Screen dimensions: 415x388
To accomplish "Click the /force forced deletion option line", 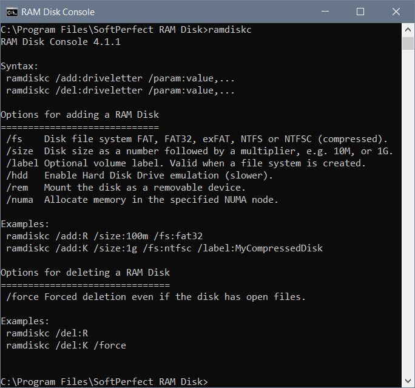I will coord(156,297).
